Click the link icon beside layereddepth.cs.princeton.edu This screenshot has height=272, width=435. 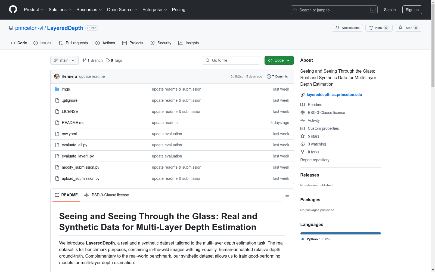(x=302, y=95)
